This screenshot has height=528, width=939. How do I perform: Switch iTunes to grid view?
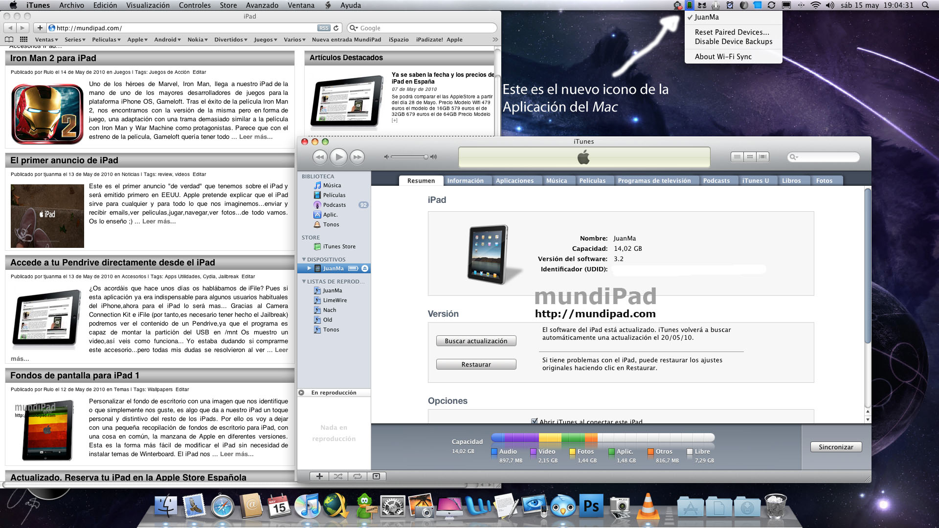pos(750,157)
